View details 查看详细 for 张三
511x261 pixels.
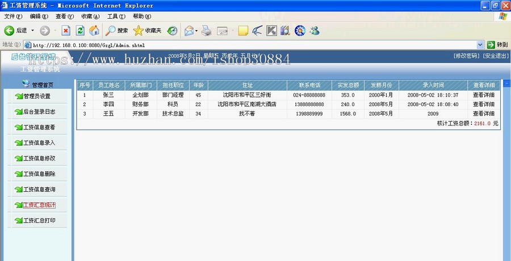pyautogui.click(x=484, y=95)
